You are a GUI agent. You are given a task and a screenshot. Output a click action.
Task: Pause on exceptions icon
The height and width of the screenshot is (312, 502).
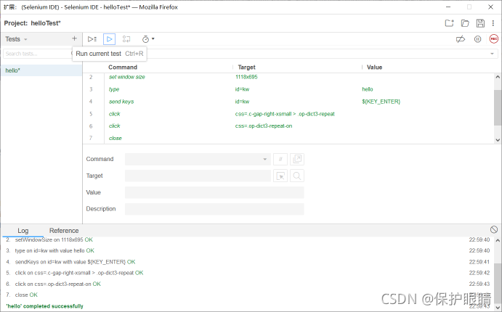click(x=477, y=39)
